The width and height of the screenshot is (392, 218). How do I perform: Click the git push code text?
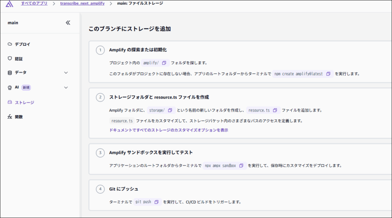pos(143,202)
